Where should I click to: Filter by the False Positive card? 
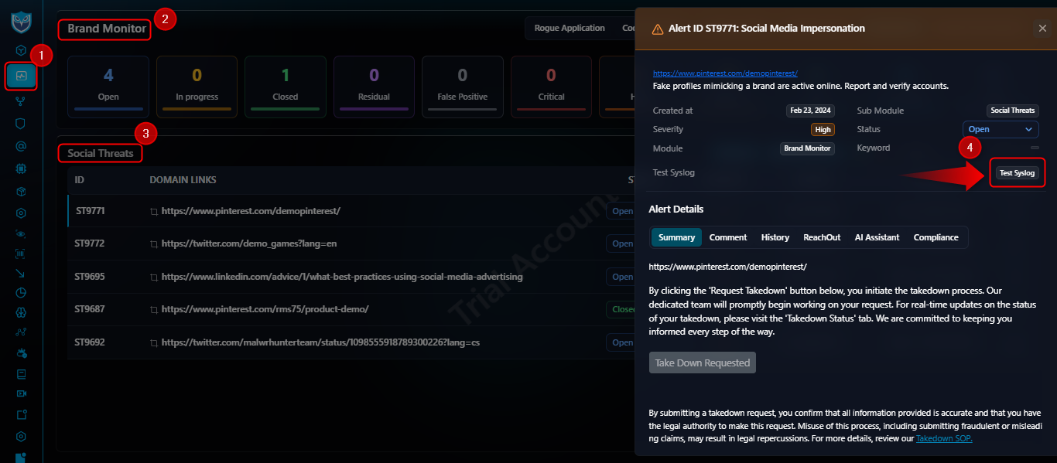462,87
